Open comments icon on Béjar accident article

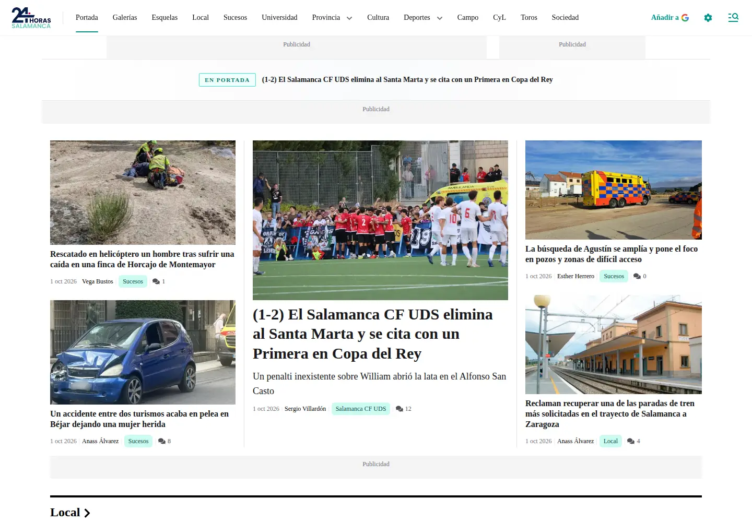pos(161,441)
